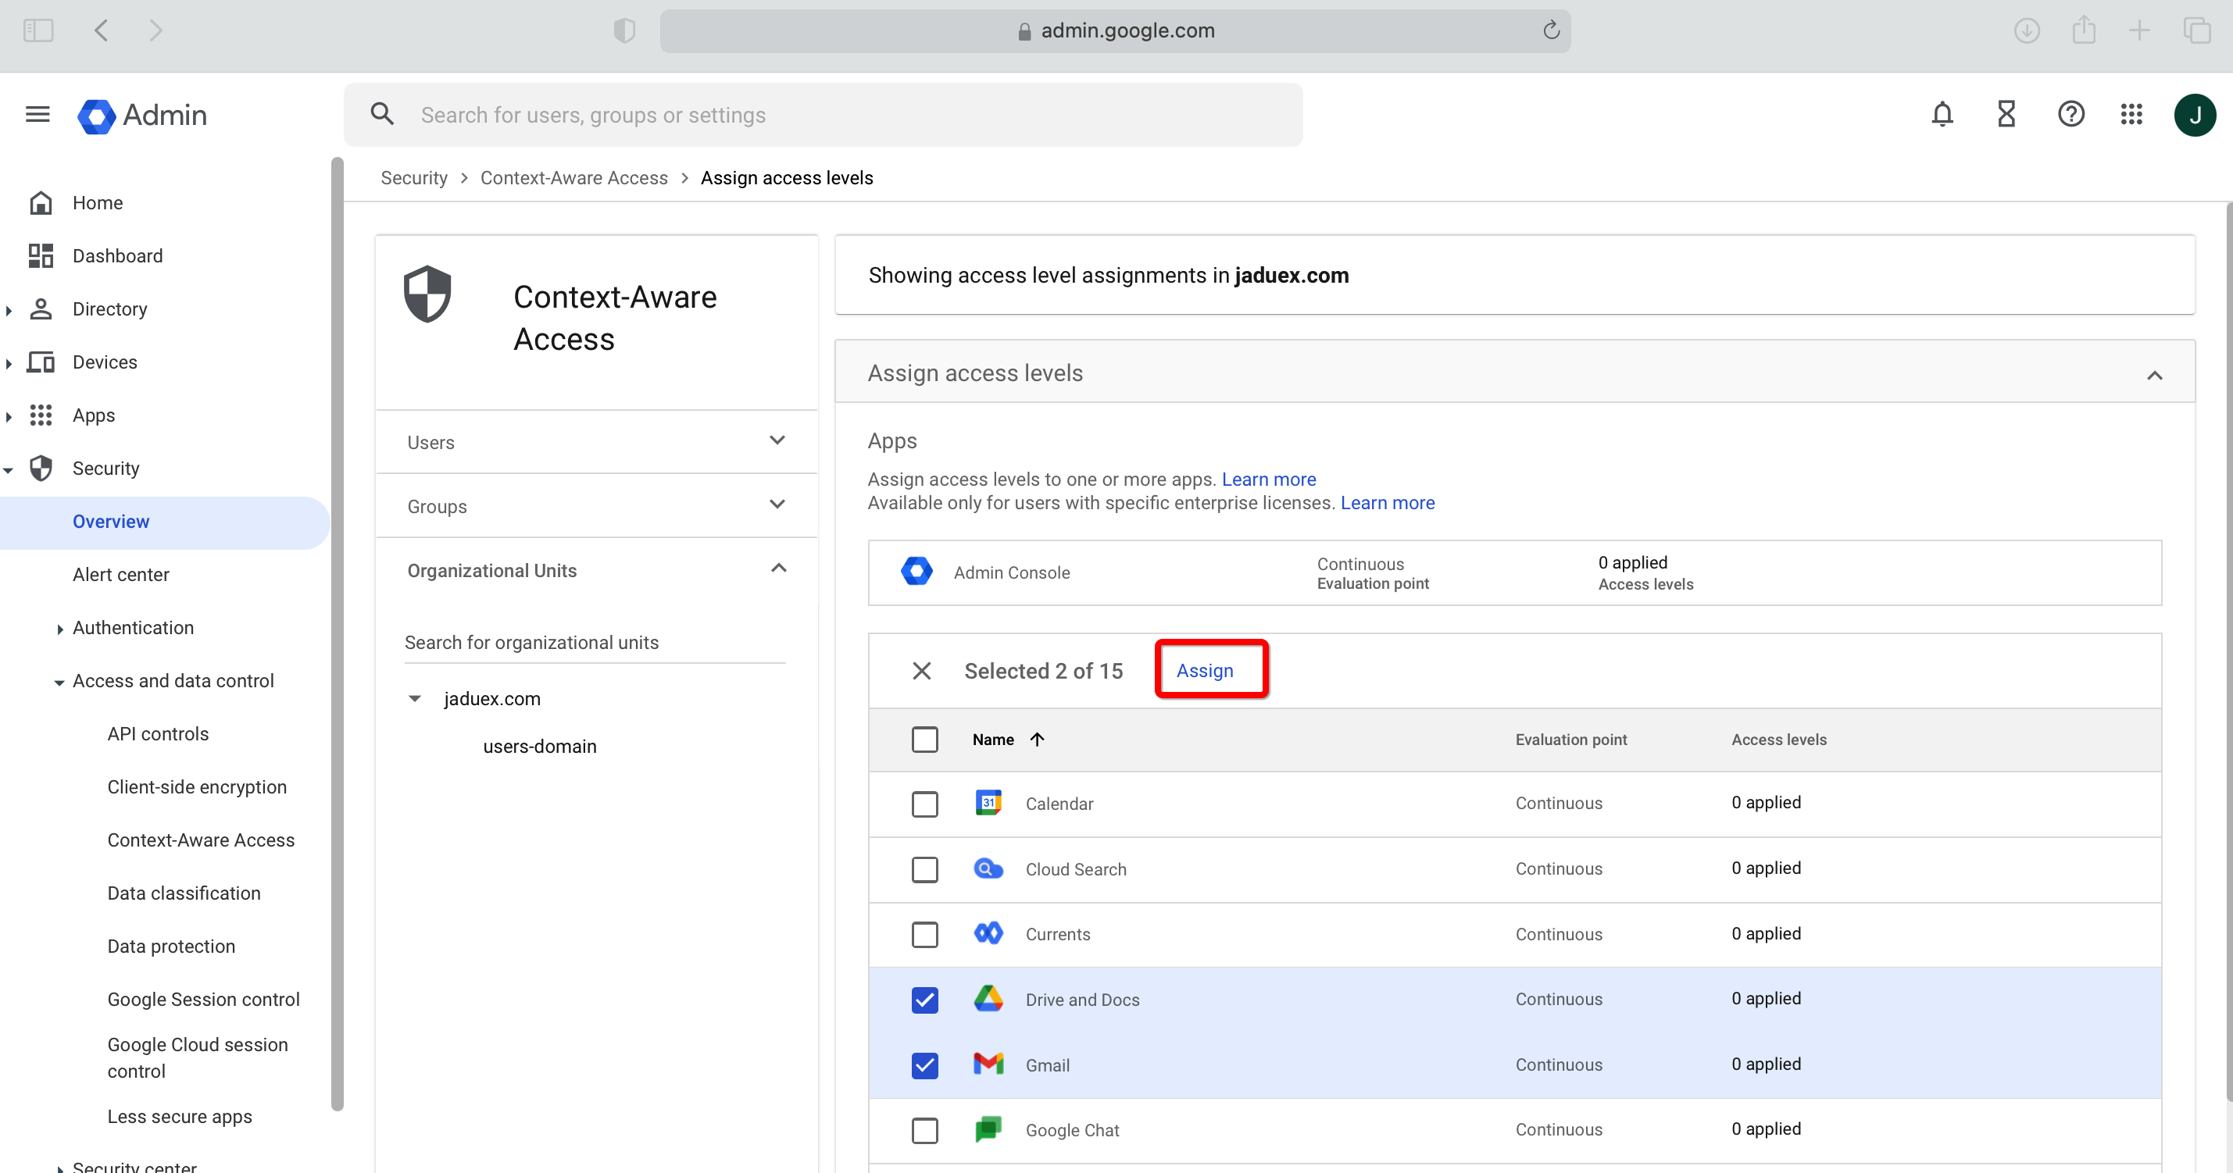Focus the search users, groups or settings box
Viewport: 2233px width, 1173px height.
tap(823, 114)
